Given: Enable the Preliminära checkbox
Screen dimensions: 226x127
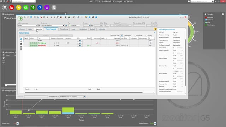Looking at the screenshot, I should [124, 35].
